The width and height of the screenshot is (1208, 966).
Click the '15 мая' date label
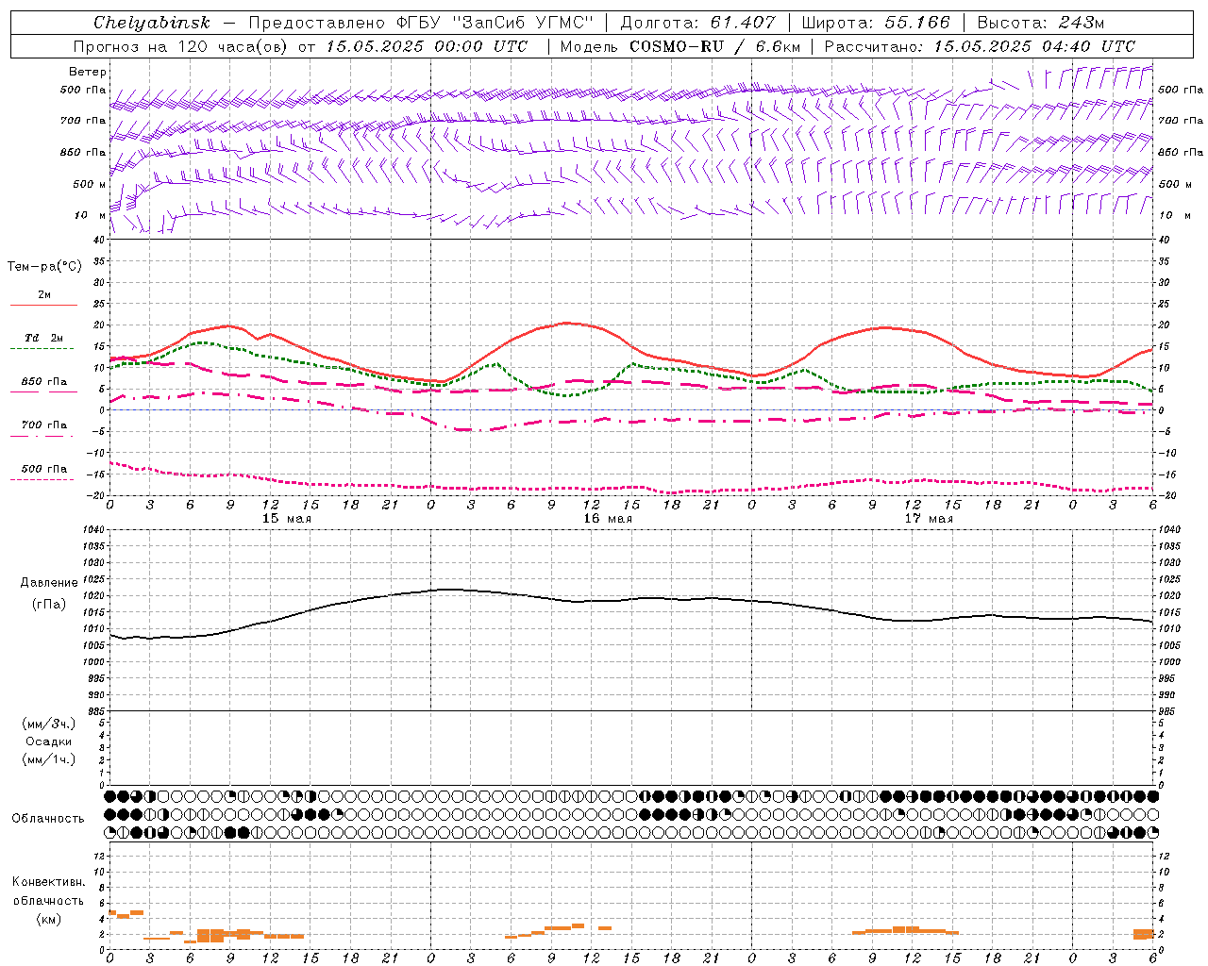pyautogui.click(x=286, y=519)
